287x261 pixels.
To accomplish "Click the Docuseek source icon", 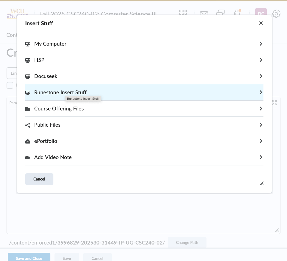I will point(28,76).
